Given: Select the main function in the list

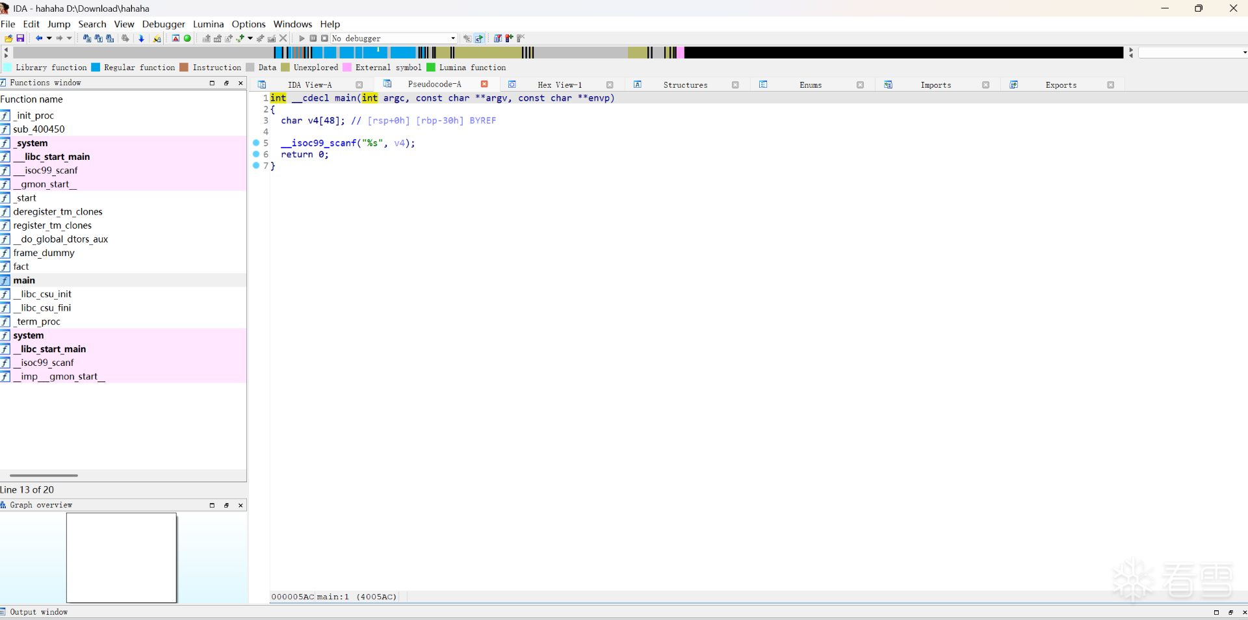Looking at the screenshot, I should coord(123,280).
